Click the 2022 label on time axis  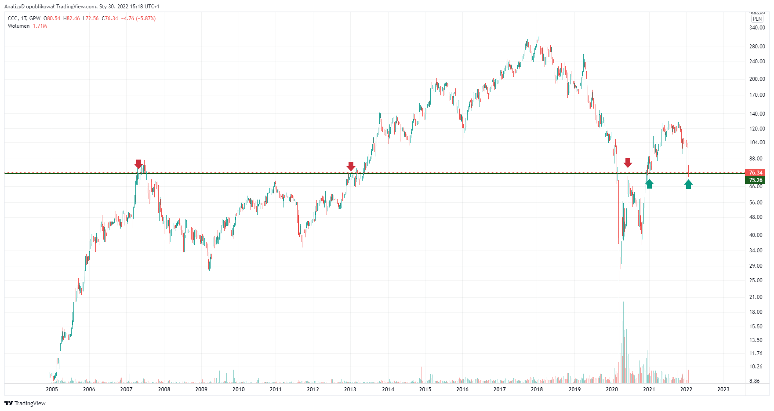[x=686, y=389]
